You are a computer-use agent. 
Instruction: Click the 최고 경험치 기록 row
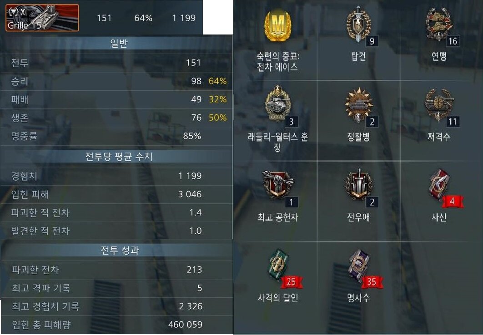(x=116, y=306)
